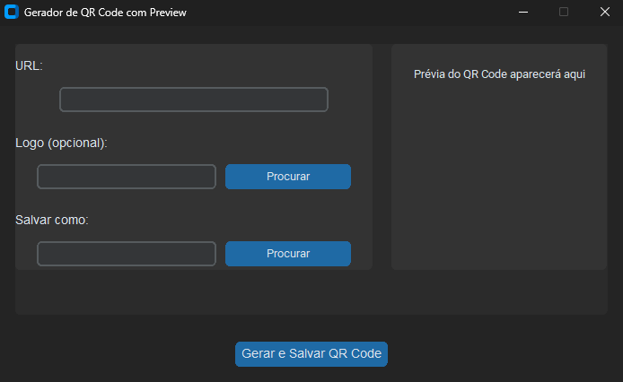The image size is (623, 382).
Task: Close the Gerador de QR Code window
Action: click(605, 12)
